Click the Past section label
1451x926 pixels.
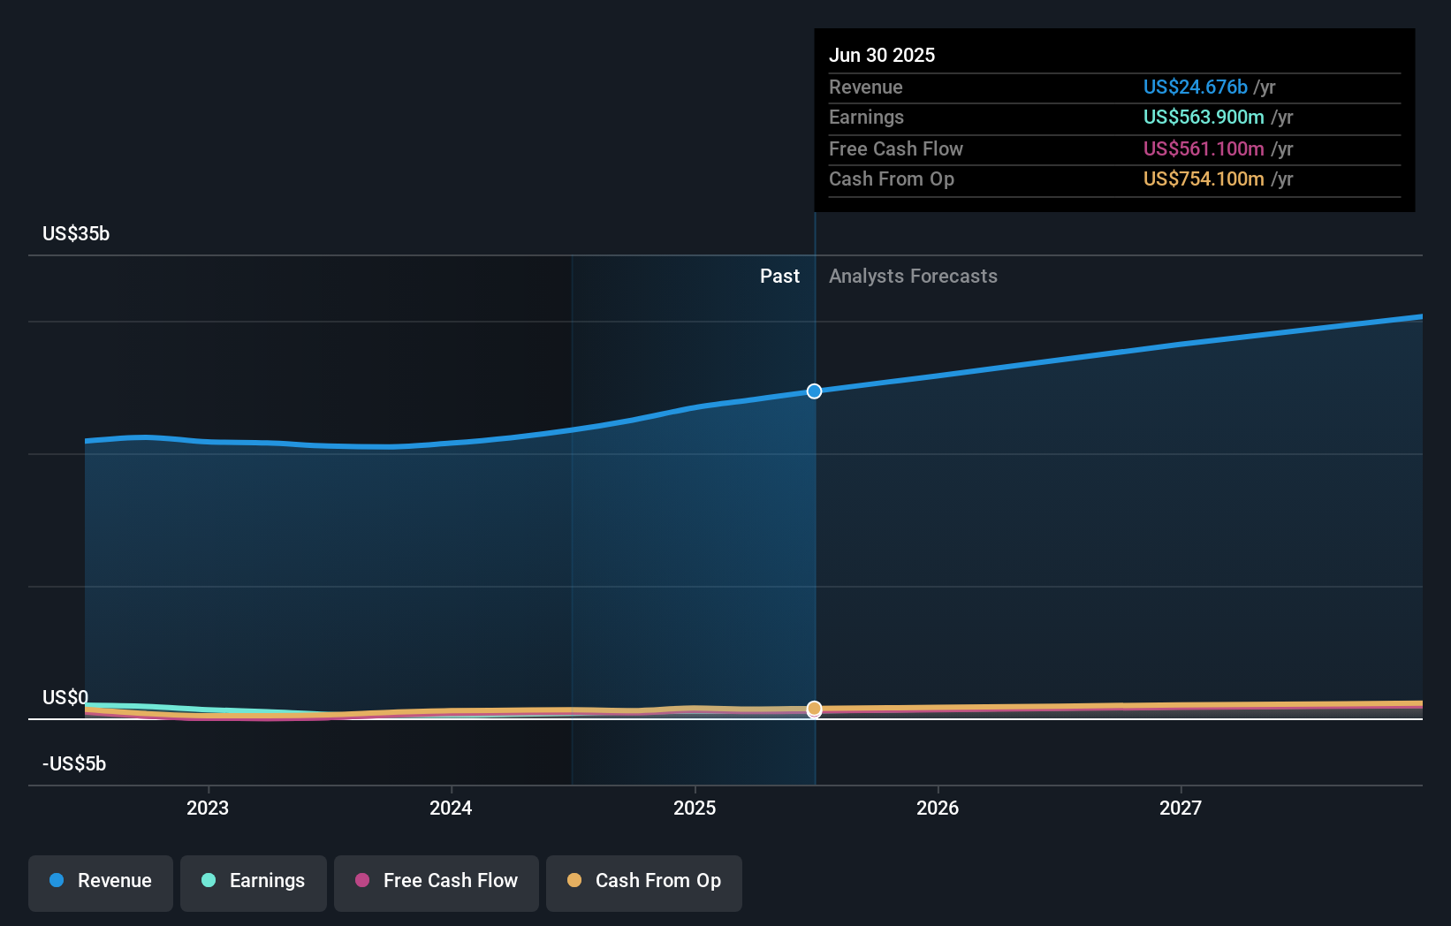pyautogui.click(x=779, y=276)
